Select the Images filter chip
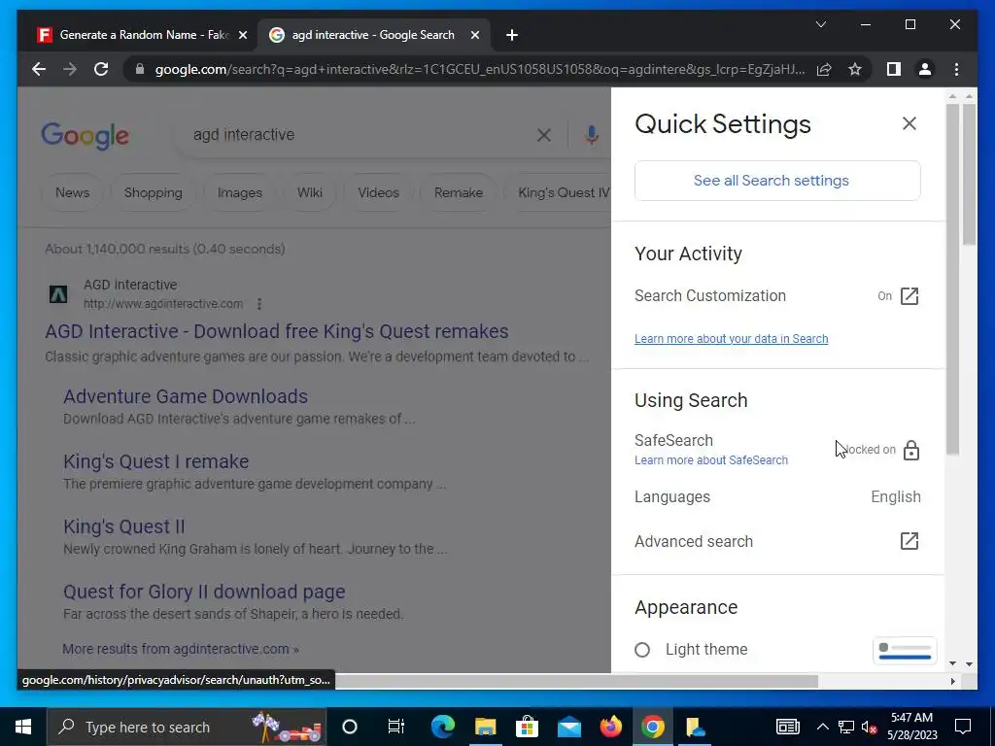The height and width of the screenshot is (746, 995). 239,193
